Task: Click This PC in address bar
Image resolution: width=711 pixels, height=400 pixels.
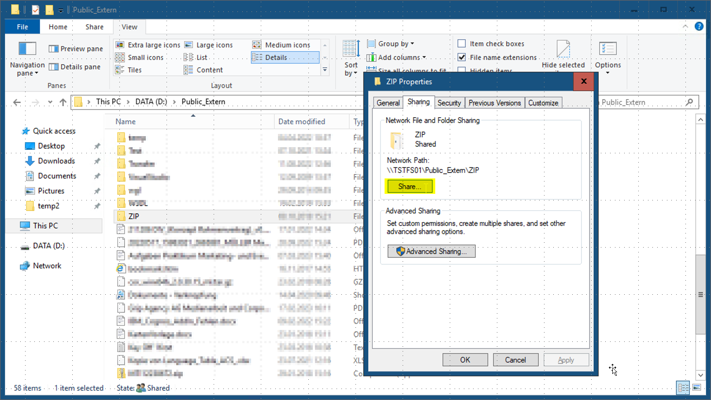Action: point(108,102)
